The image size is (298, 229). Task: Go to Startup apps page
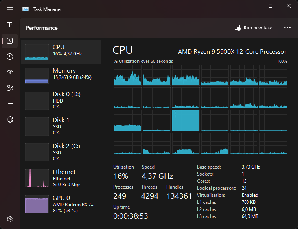pos(10,72)
